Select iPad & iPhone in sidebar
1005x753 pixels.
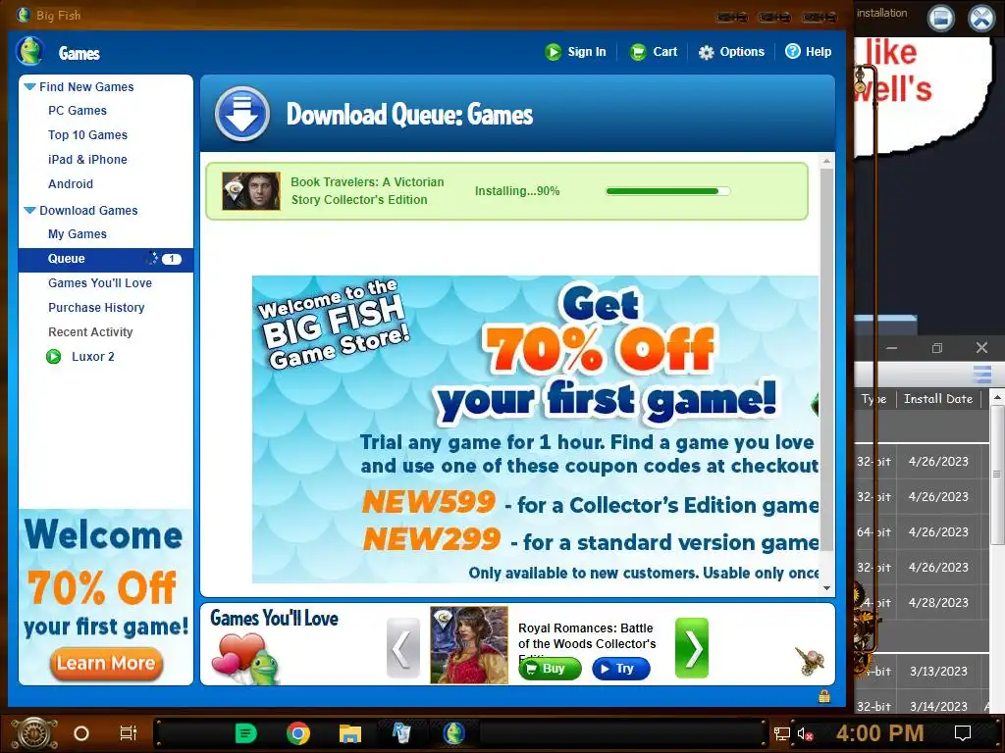coord(87,160)
